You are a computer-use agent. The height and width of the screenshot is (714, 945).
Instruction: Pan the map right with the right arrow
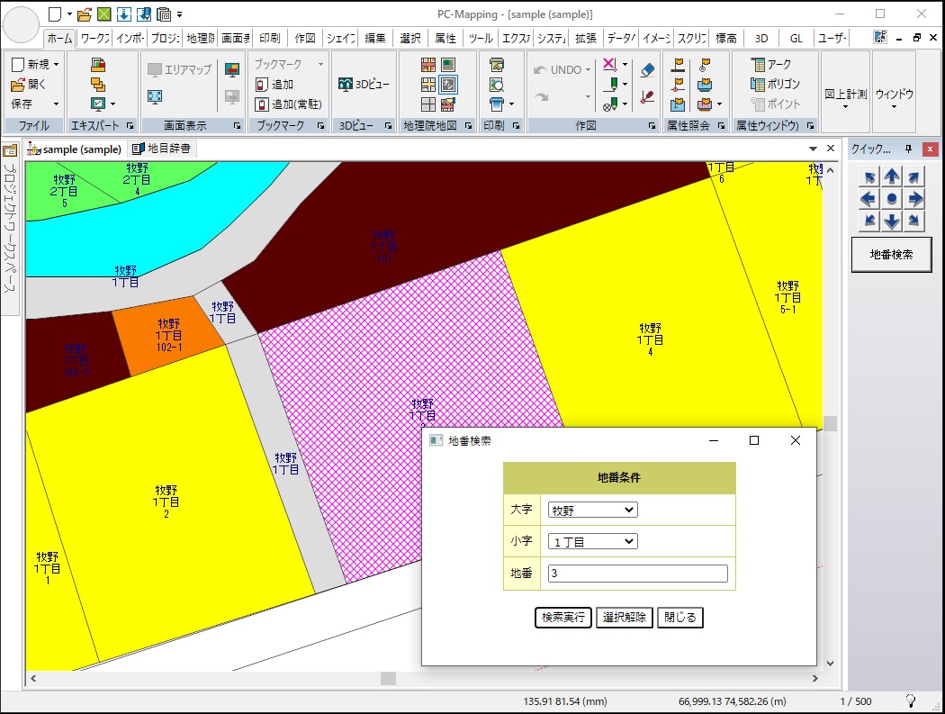[915, 198]
